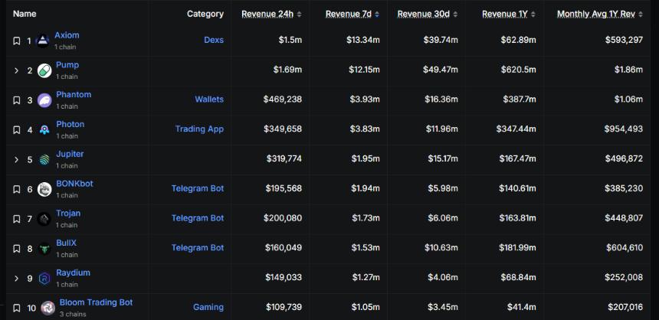Select BullX's $604,610 monthly average cell

point(625,248)
